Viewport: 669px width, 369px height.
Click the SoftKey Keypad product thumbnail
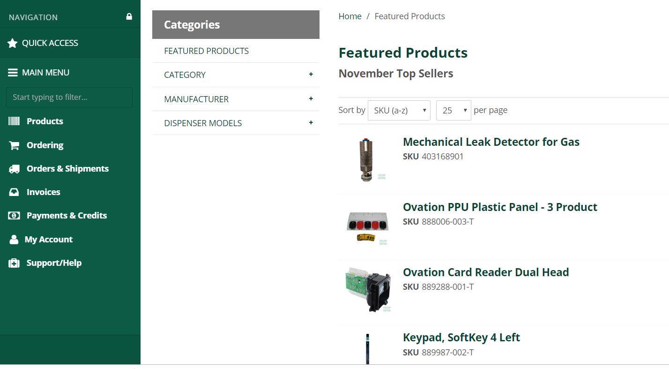coord(368,348)
